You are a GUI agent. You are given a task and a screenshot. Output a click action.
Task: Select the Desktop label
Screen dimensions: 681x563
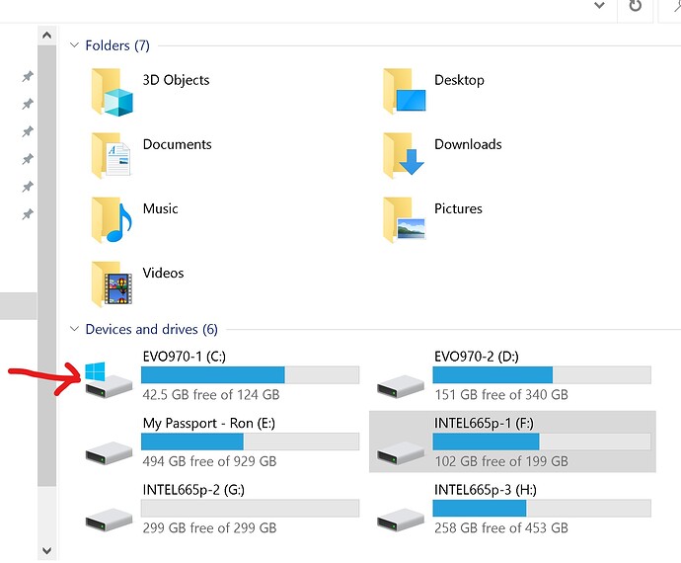459,80
